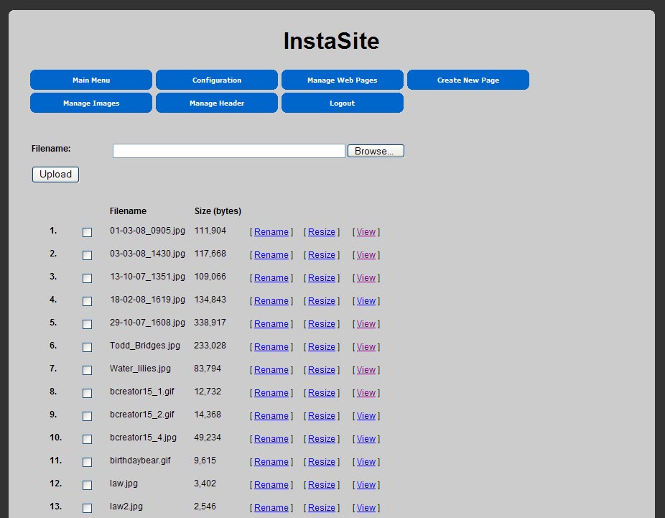Click Resize for Todd_Bridges.jpg
This screenshot has height=518, width=665.
(322, 346)
